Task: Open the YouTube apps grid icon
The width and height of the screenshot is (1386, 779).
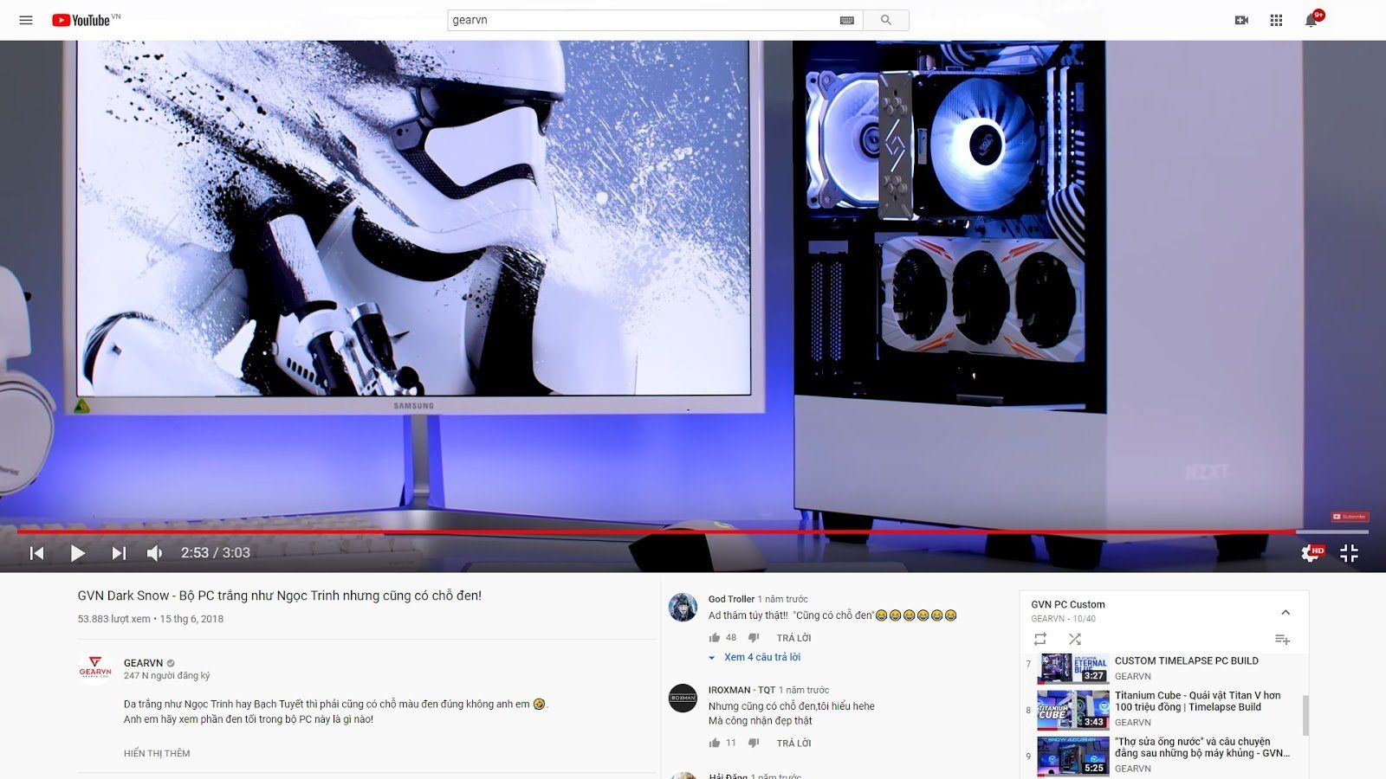Action: point(1275,19)
